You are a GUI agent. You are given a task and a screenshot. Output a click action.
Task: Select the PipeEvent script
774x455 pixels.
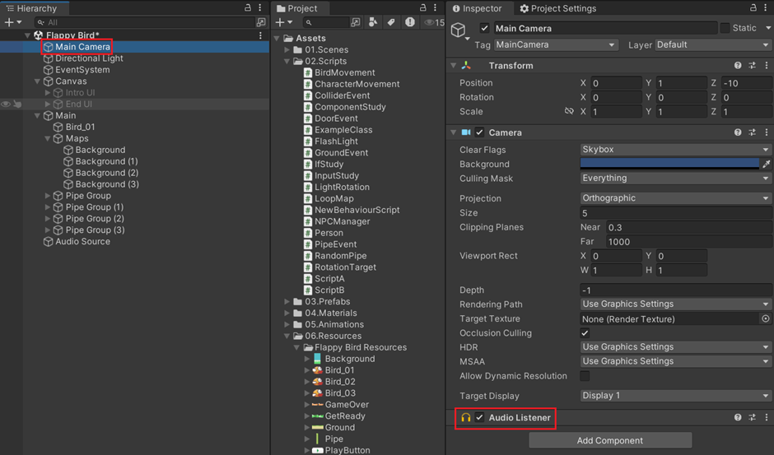[x=330, y=244]
